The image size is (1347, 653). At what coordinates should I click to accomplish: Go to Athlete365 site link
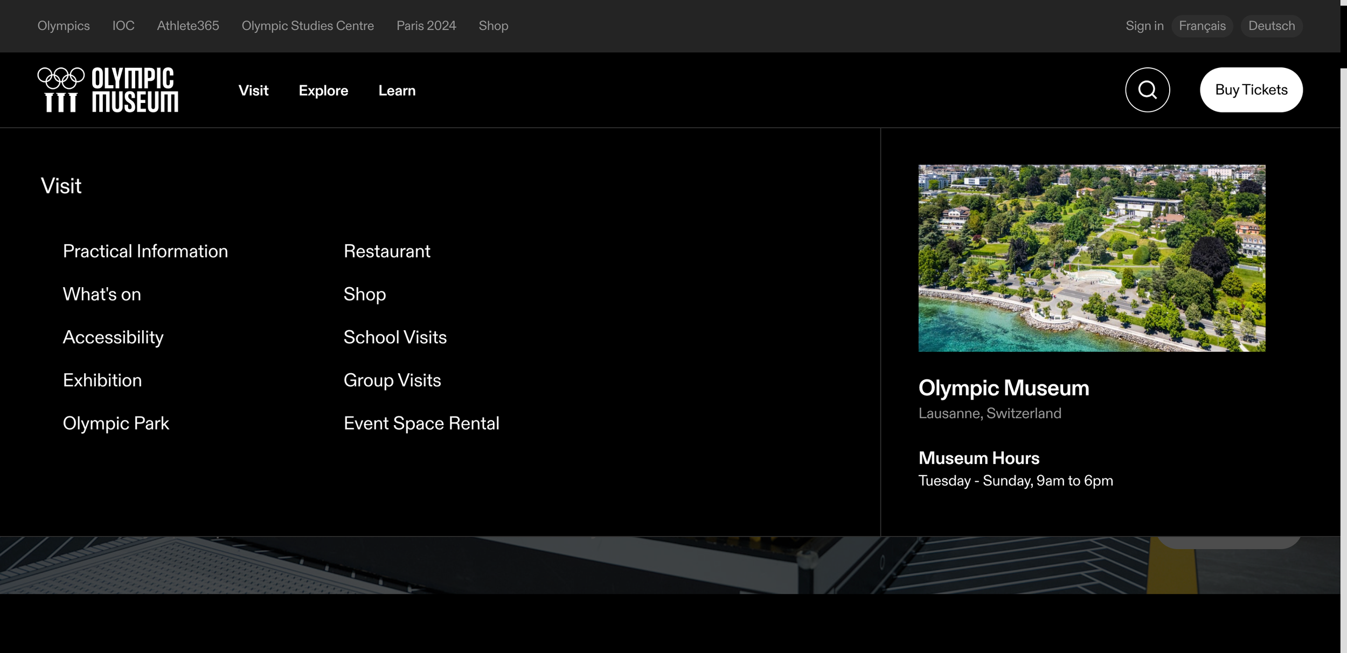[x=188, y=26]
